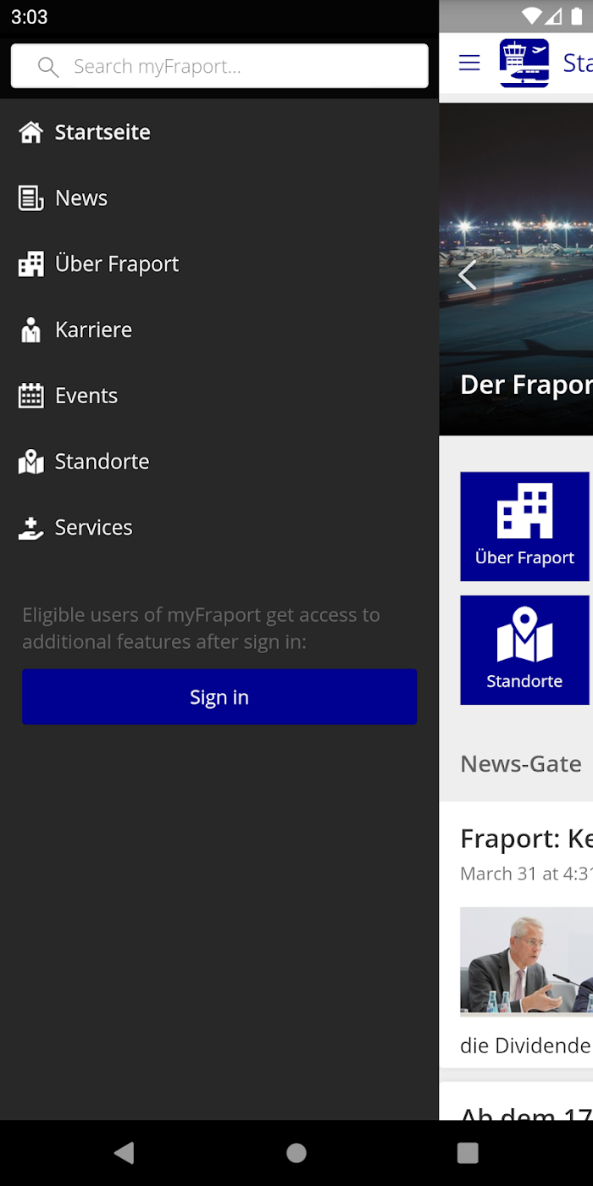This screenshot has height=1186, width=593.
Task: Click the building icon beside Über Fraport
Action: (x=30, y=264)
